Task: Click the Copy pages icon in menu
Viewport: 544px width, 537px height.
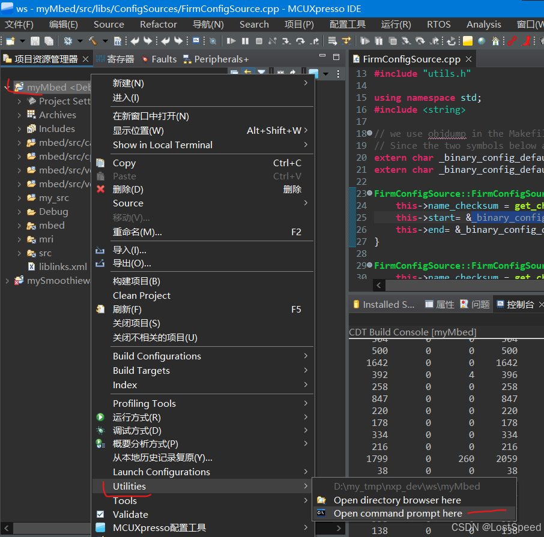Action: tap(101, 163)
